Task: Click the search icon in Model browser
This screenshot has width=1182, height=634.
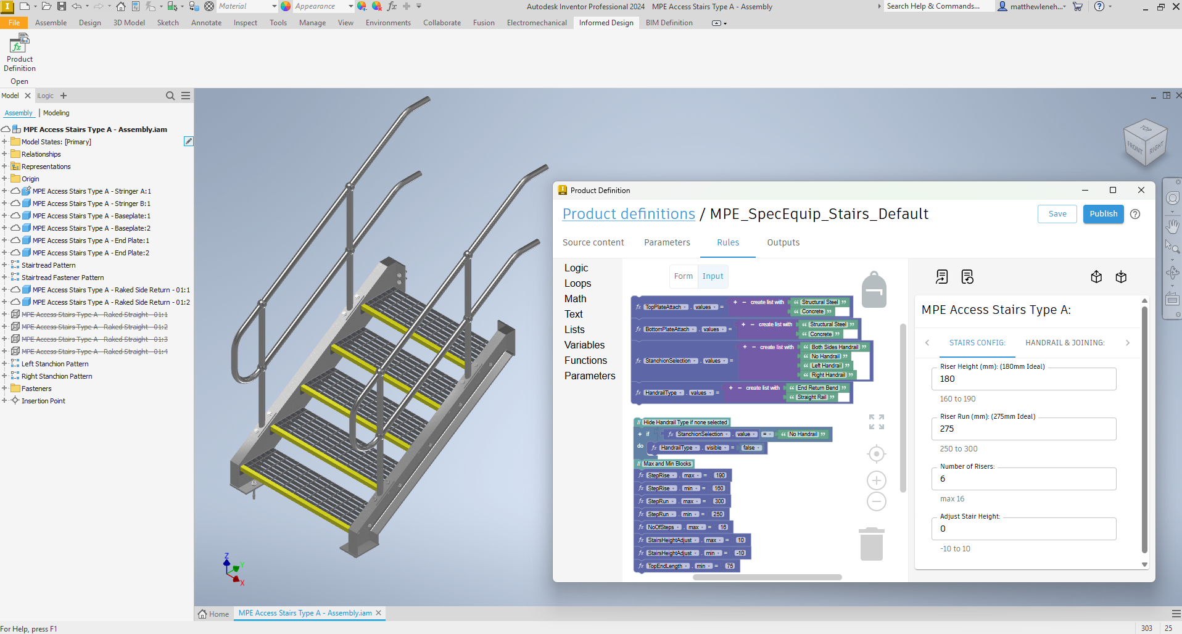Action: [170, 96]
